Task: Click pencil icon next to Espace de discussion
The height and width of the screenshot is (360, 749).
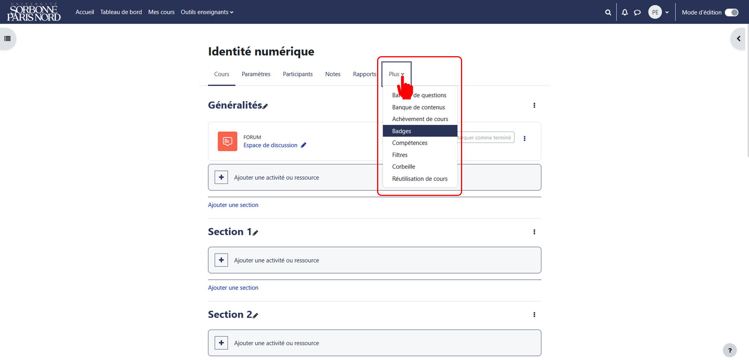Action: click(x=303, y=145)
